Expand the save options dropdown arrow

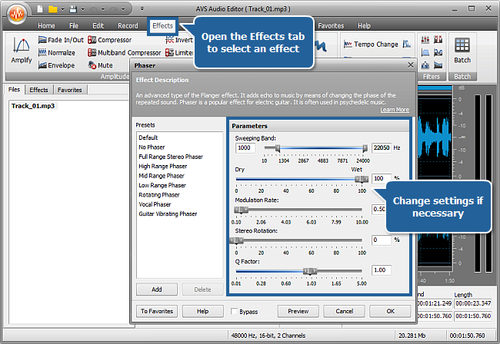[x=82, y=9]
